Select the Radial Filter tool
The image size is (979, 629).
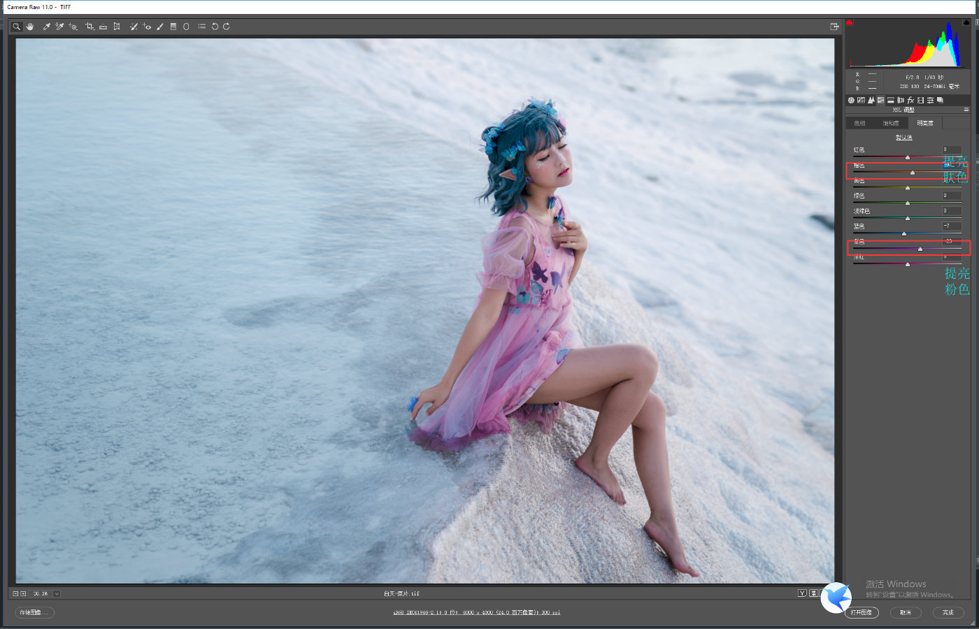click(186, 27)
